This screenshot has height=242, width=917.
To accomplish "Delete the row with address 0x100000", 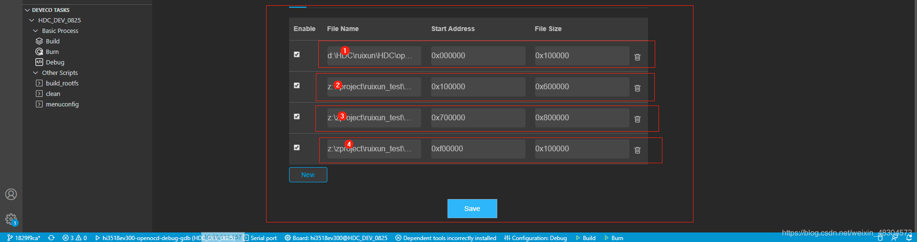I will (637, 88).
